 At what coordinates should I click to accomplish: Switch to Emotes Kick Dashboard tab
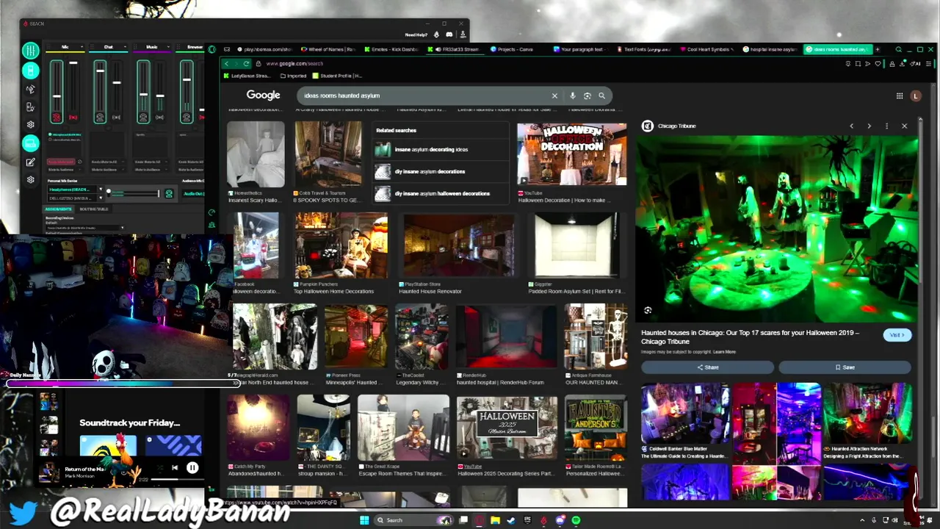click(390, 49)
